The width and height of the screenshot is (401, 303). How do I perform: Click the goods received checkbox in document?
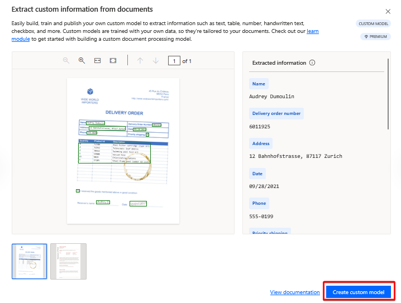tap(78, 191)
